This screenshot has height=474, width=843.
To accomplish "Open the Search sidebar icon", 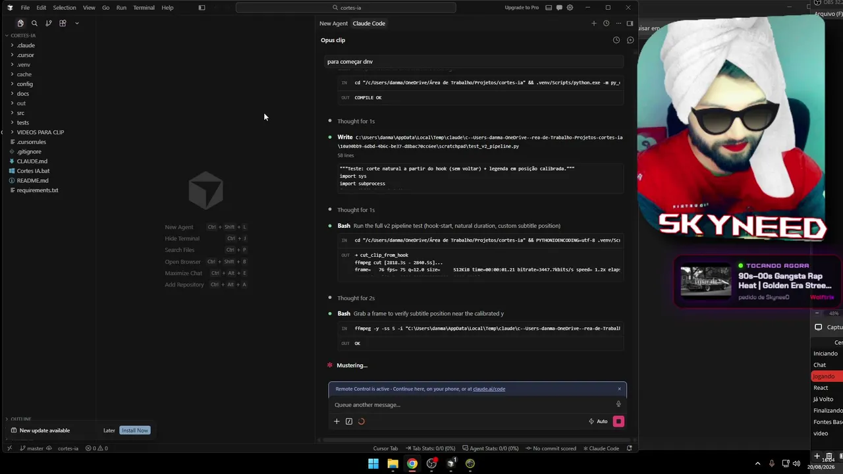I will point(34,23).
